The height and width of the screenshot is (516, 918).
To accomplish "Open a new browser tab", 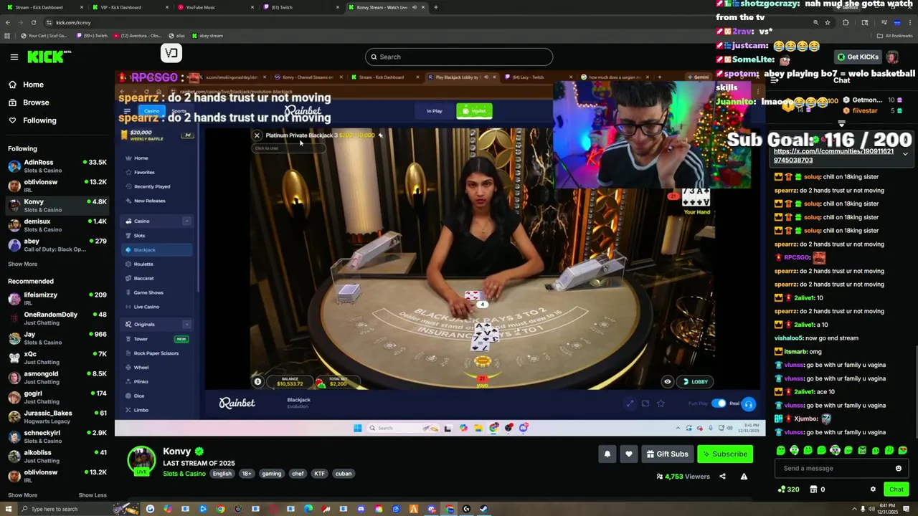I will coord(435,7).
